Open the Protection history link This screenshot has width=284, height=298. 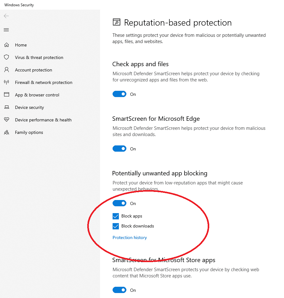click(130, 237)
